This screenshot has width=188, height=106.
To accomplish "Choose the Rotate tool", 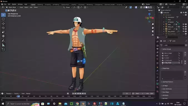I will point(3,28).
